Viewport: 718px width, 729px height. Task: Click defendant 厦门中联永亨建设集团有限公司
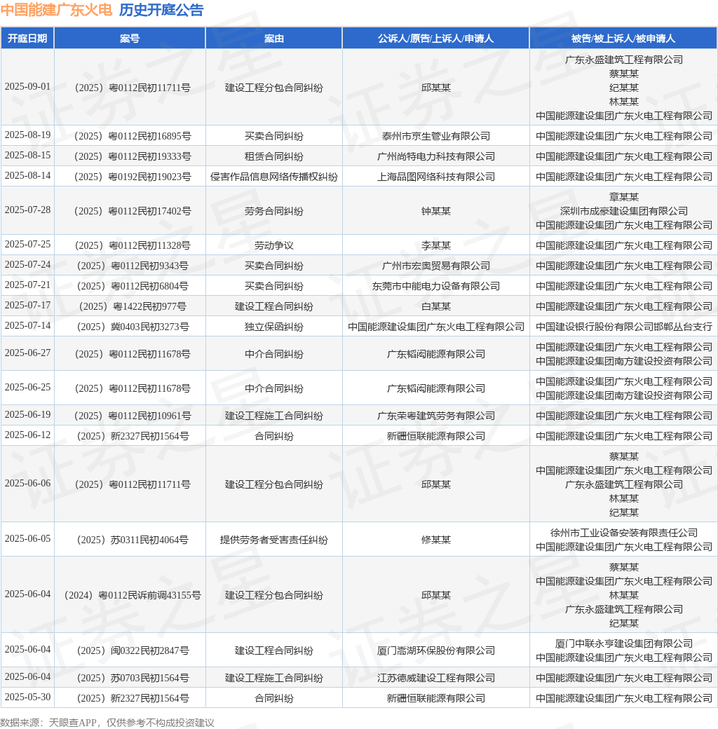tap(623, 644)
